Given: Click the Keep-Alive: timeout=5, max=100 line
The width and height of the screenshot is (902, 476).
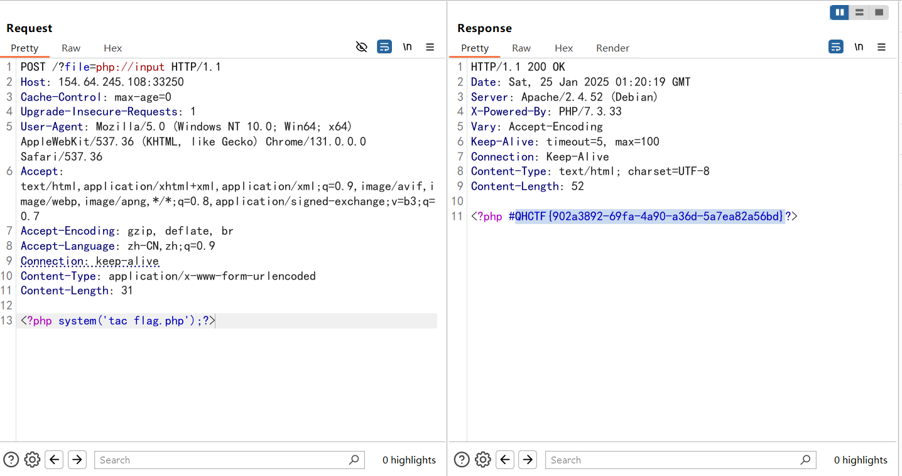Looking at the screenshot, I should pyautogui.click(x=565, y=142).
